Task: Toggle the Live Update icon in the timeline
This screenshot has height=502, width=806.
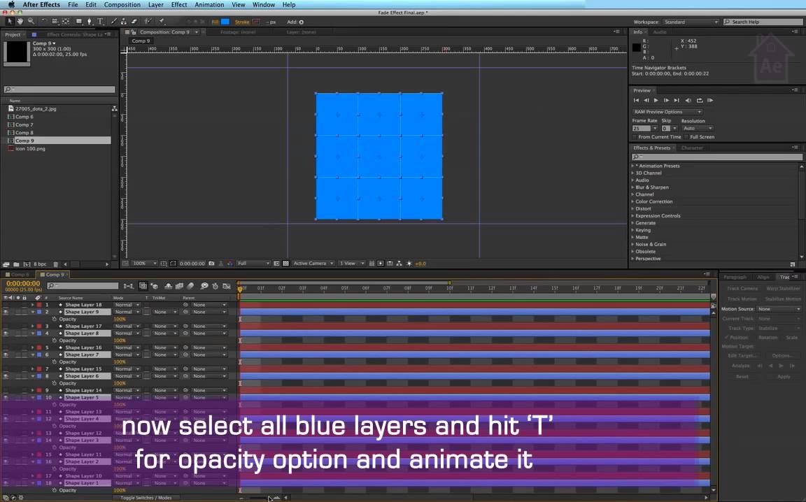Action: tap(143, 286)
